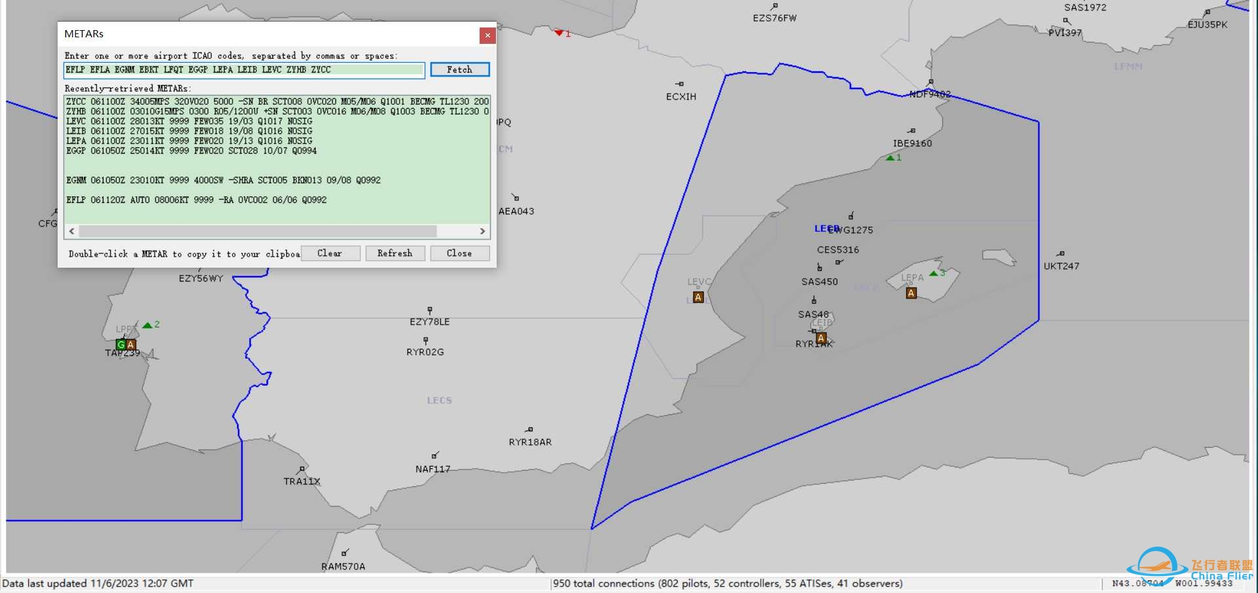Select the EZY78LE aircraft marker
Screen dimensions: 1258x593
click(x=430, y=310)
